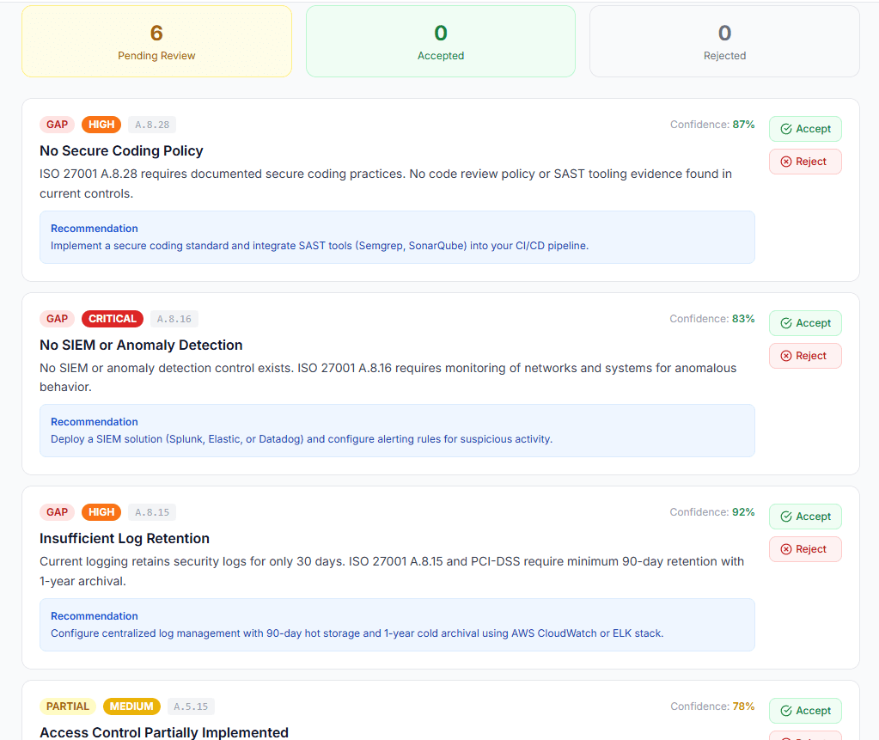
Task: Accept the No Secure Coding Policy finding
Action: (805, 129)
